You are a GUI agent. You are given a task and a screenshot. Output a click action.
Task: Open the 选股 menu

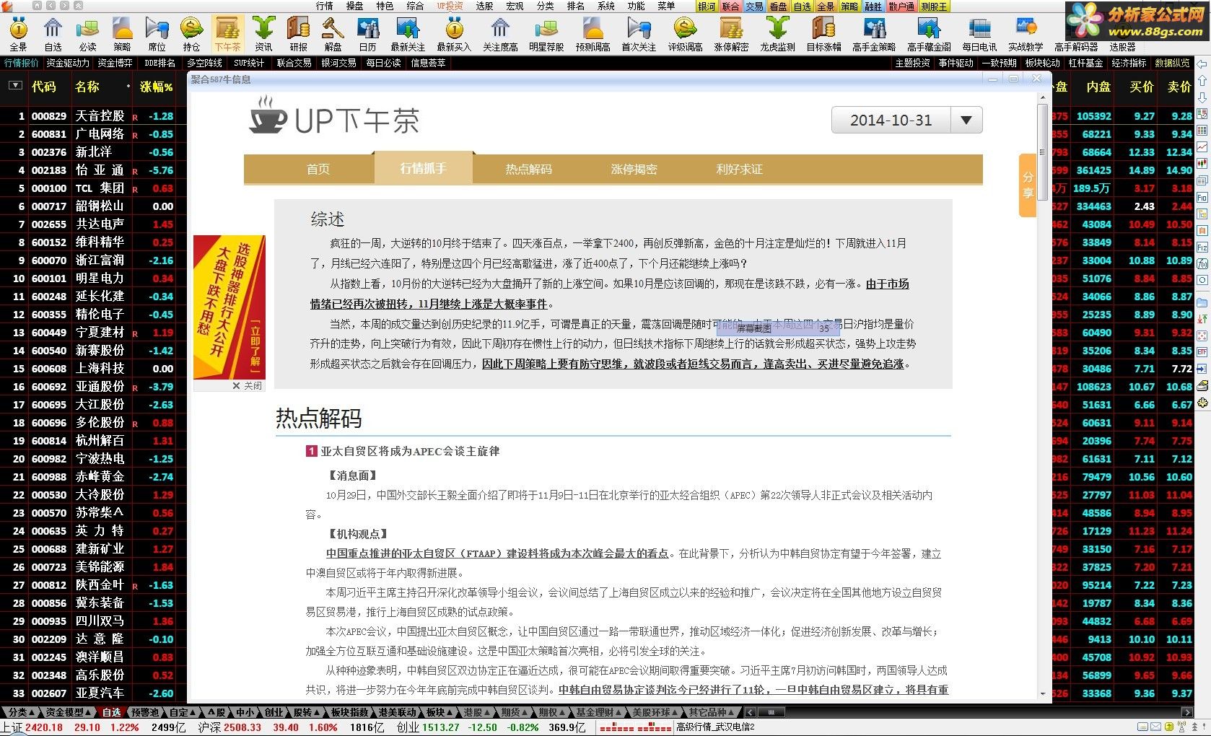pos(484,6)
